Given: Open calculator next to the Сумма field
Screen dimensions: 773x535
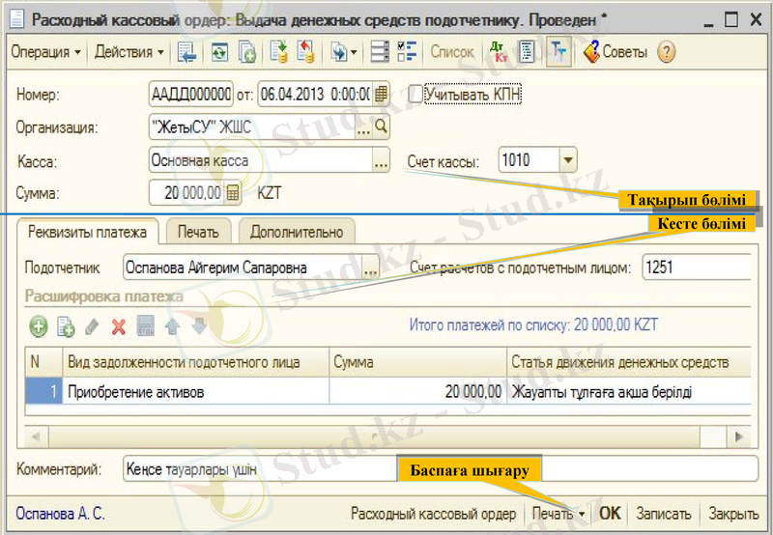Looking at the screenshot, I should [x=232, y=193].
